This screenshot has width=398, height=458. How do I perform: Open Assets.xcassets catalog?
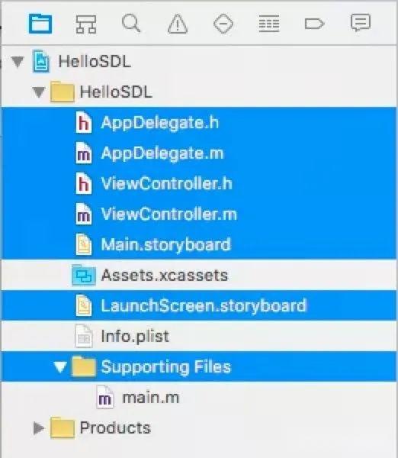[199, 275]
